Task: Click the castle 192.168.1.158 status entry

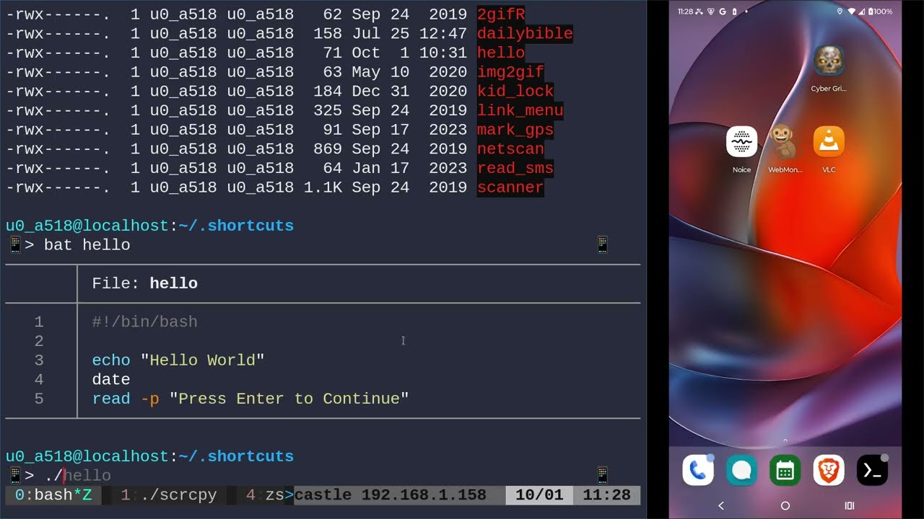Action: pos(390,495)
